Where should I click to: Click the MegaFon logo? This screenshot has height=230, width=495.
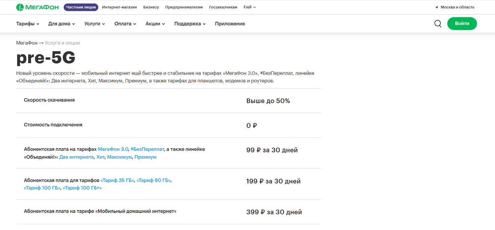point(38,7)
